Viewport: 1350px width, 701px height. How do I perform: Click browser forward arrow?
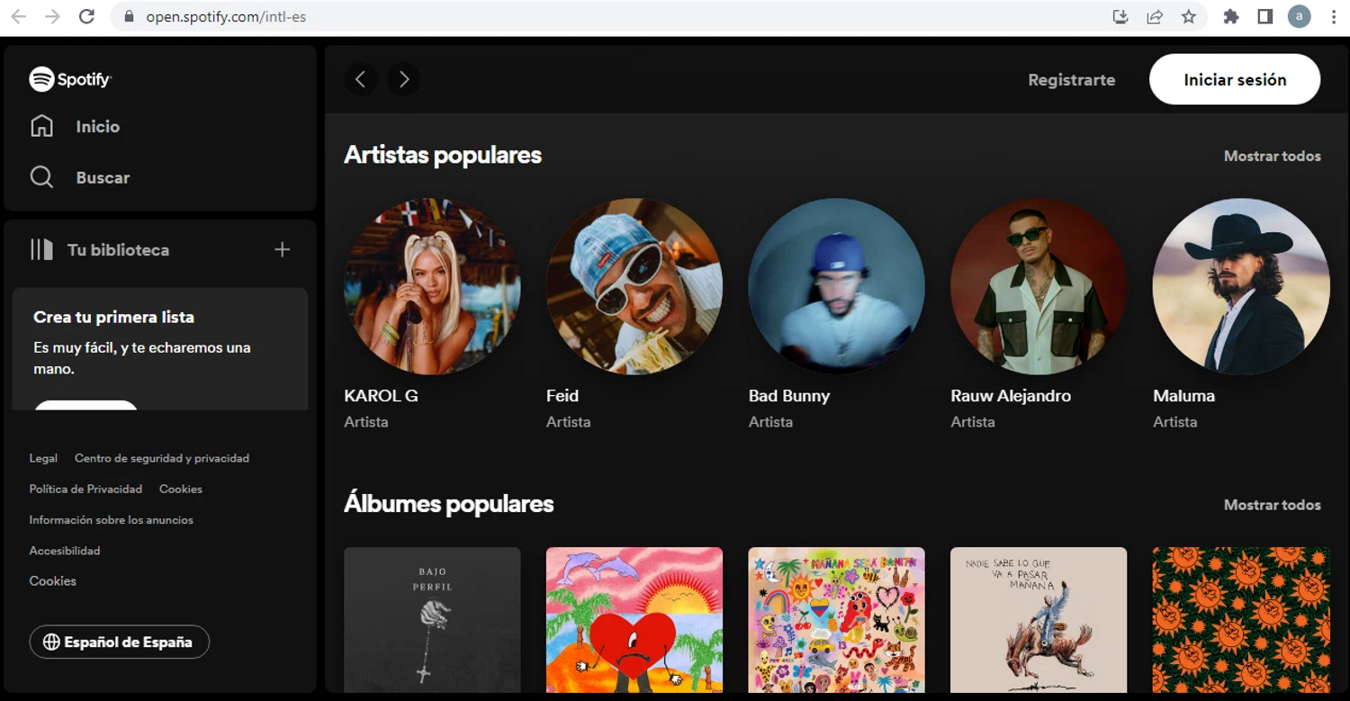coord(52,16)
